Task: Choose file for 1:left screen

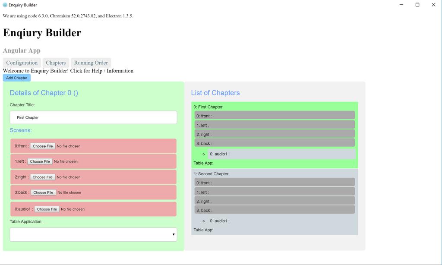Action: (40, 161)
